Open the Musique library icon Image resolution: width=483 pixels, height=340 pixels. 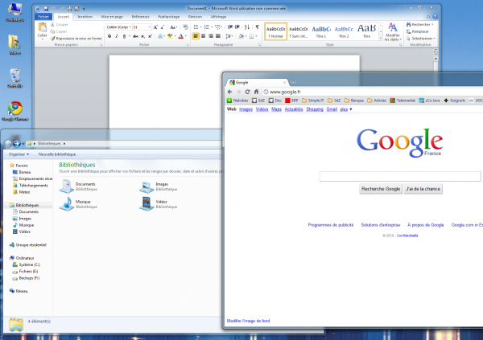(x=66, y=203)
